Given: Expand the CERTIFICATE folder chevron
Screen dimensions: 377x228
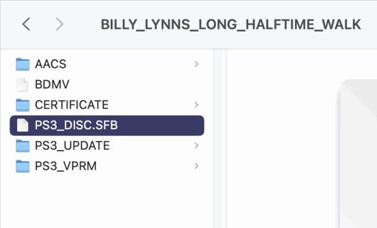Looking at the screenshot, I should (196, 105).
